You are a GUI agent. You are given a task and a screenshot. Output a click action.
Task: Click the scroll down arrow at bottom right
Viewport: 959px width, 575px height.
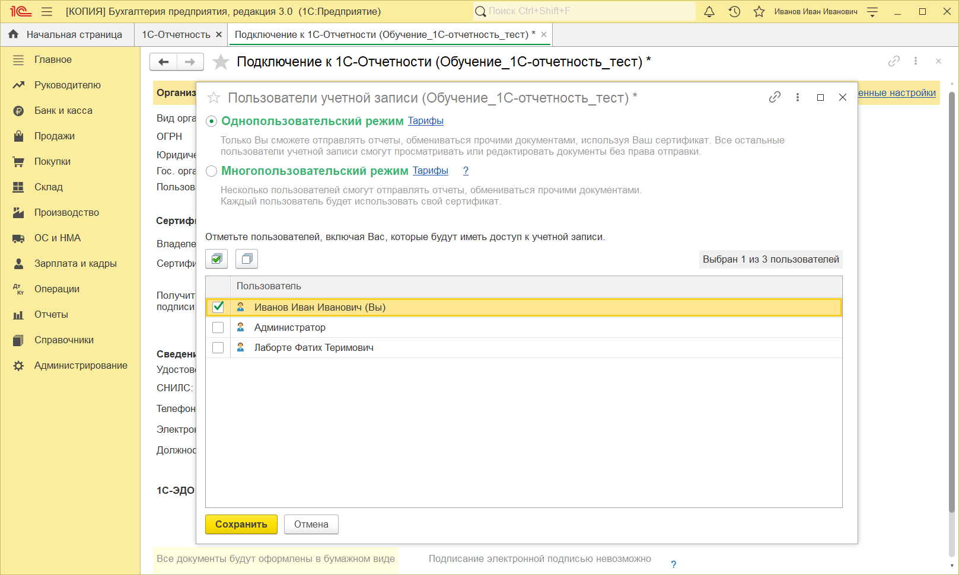click(x=951, y=566)
